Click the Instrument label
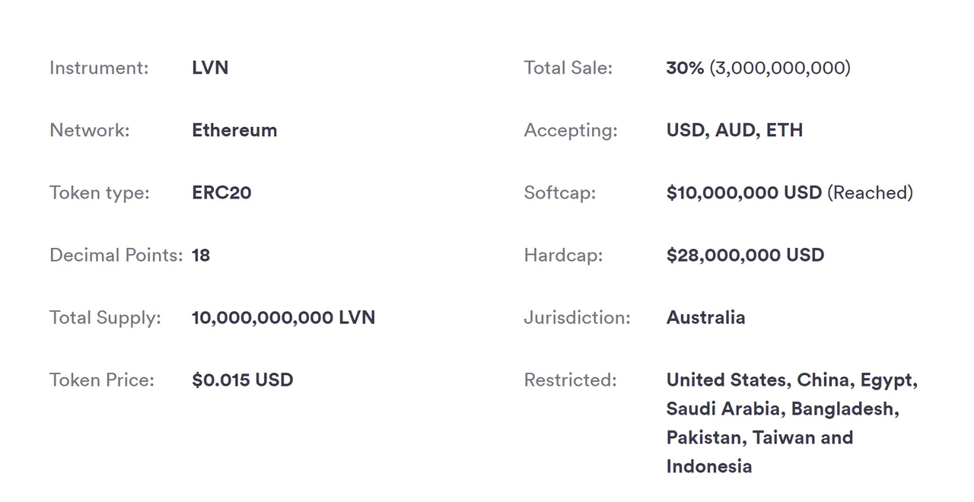Viewport: 974px width, 502px height. click(99, 68)
